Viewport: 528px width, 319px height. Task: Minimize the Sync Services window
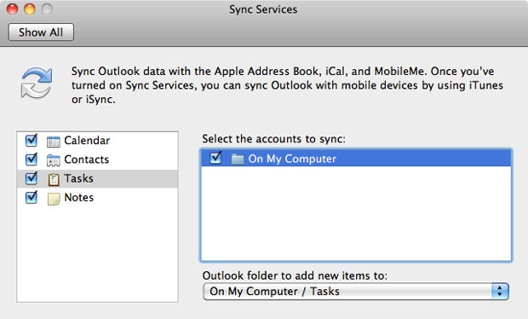point(30,9)
